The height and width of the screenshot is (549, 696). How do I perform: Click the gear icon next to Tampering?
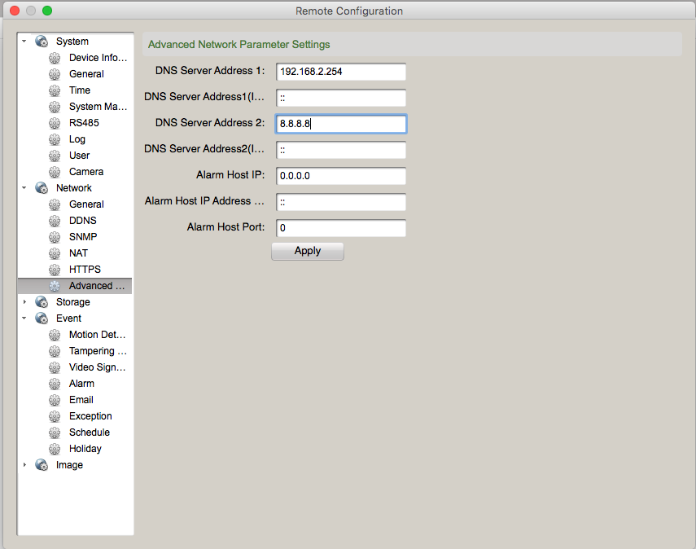55,351
